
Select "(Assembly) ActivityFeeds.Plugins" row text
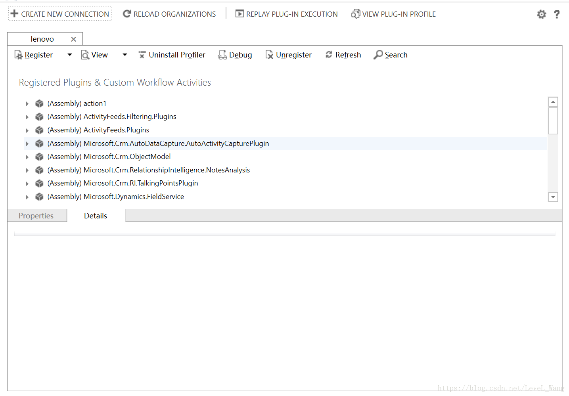tap(98, 130)
